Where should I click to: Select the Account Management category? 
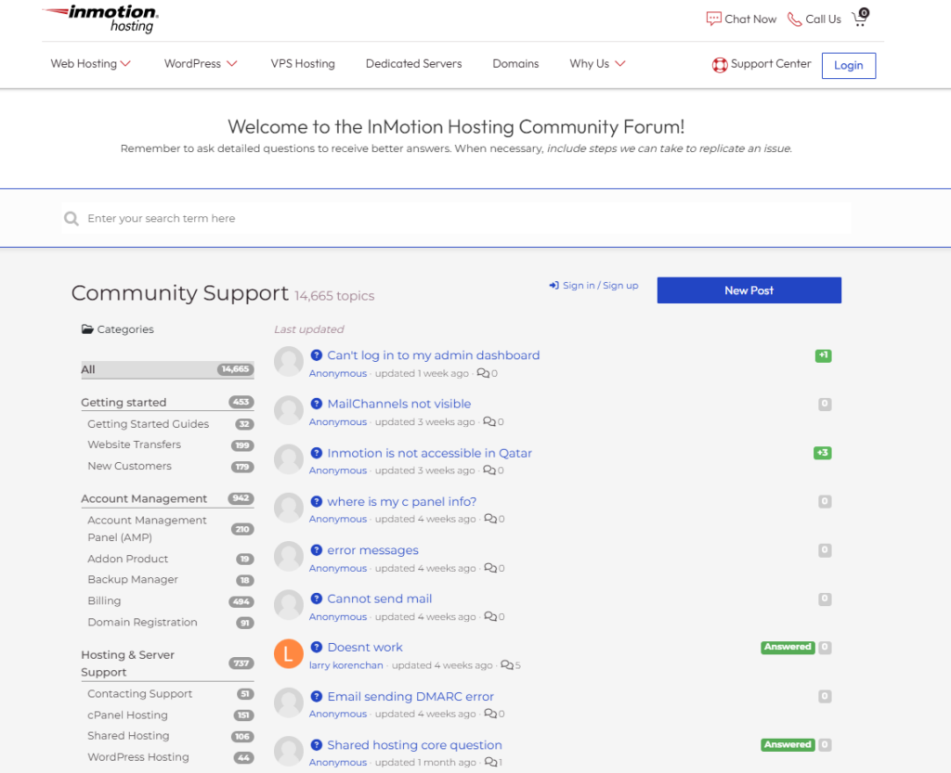167,498
